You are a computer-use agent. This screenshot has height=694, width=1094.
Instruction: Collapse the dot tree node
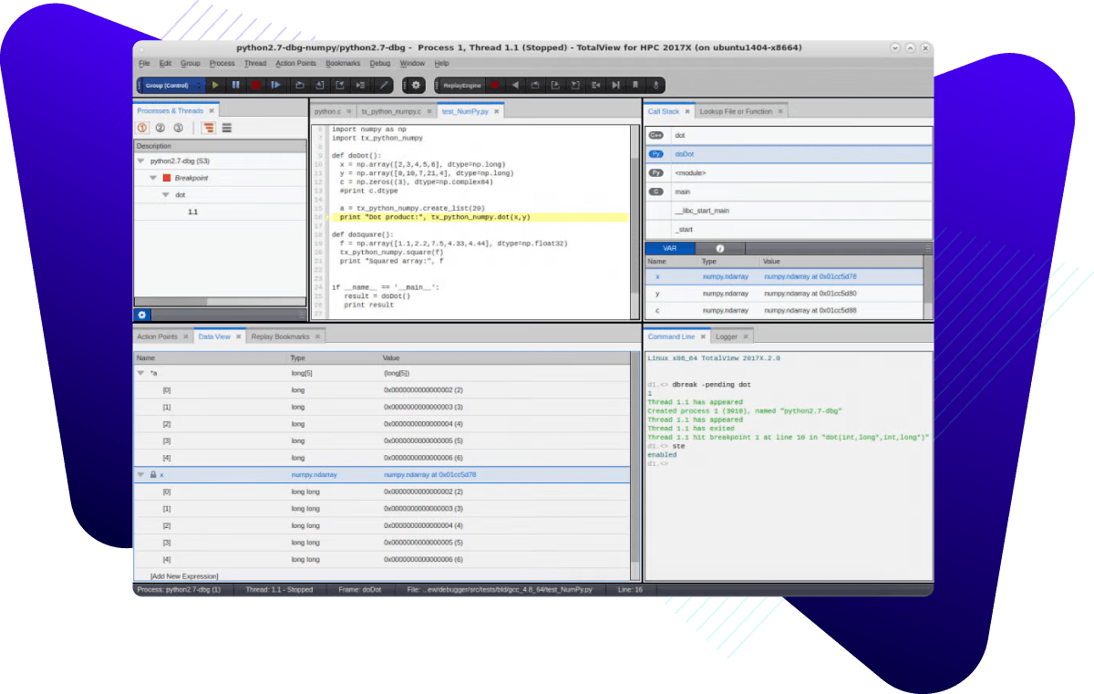tap(166, 195)
